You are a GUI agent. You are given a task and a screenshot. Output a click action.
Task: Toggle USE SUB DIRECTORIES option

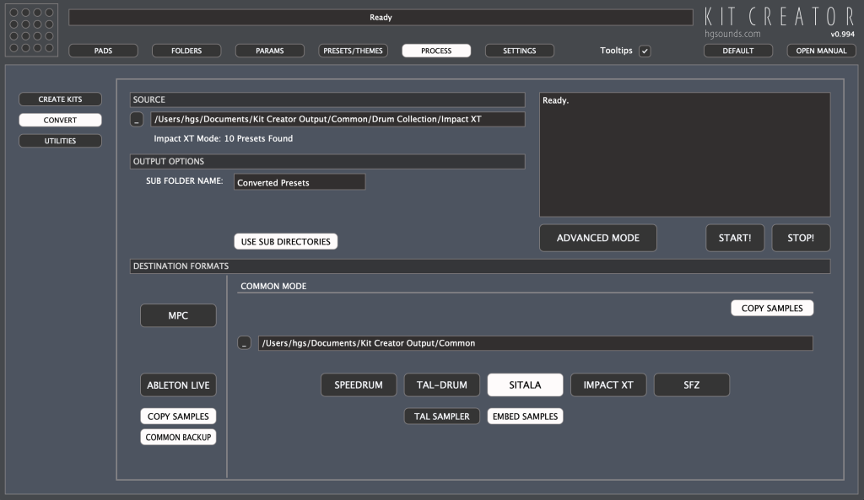point(285,242)
